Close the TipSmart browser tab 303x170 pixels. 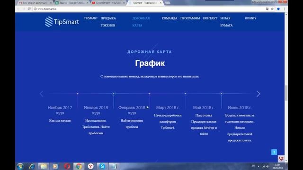[160, 3]
